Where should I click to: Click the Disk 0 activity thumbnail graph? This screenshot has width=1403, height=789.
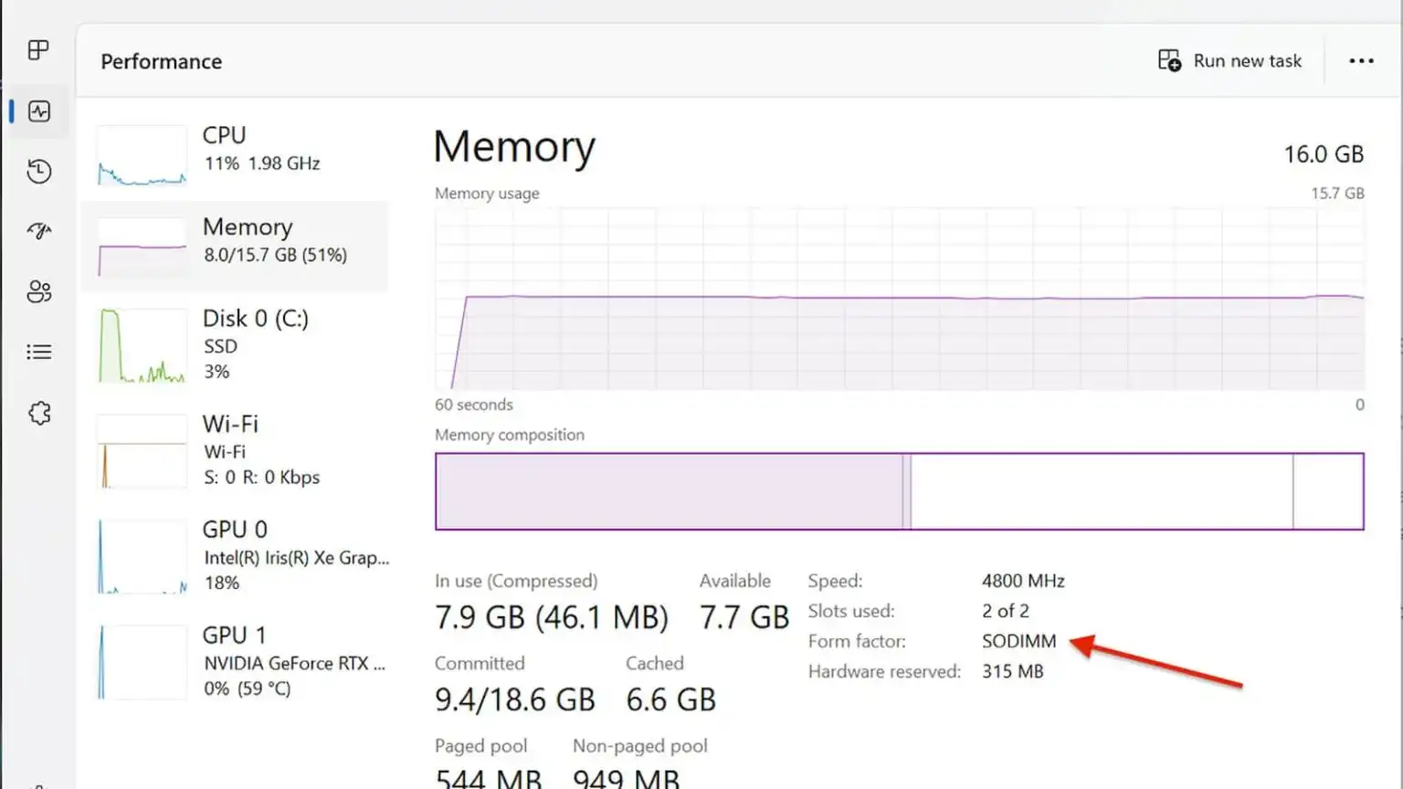[x=142, y=345]
